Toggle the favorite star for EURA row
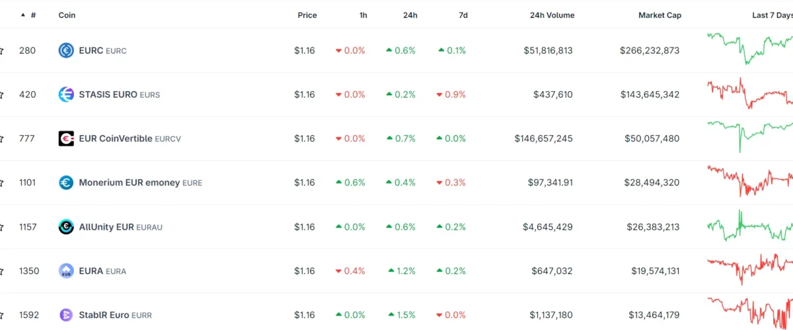 (1, 271)
